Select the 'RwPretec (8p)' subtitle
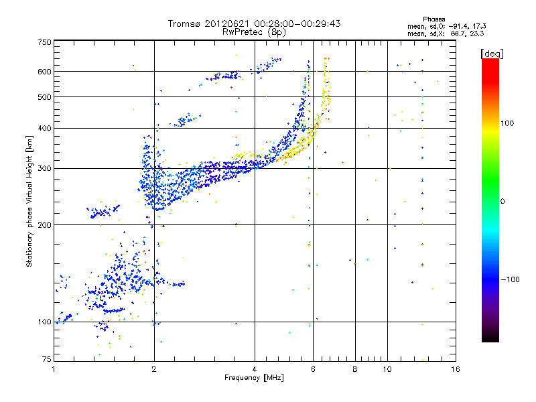Viewport: 536px width, 402px height. [254, 32]
